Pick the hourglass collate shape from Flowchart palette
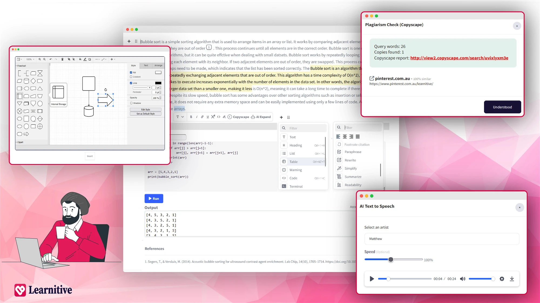The image size is (540, 303). [40, 73]
